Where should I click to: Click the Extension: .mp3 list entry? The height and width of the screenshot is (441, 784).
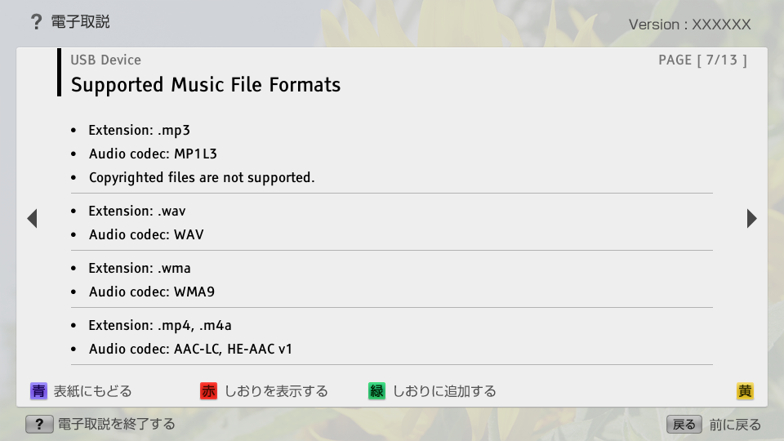139,130
